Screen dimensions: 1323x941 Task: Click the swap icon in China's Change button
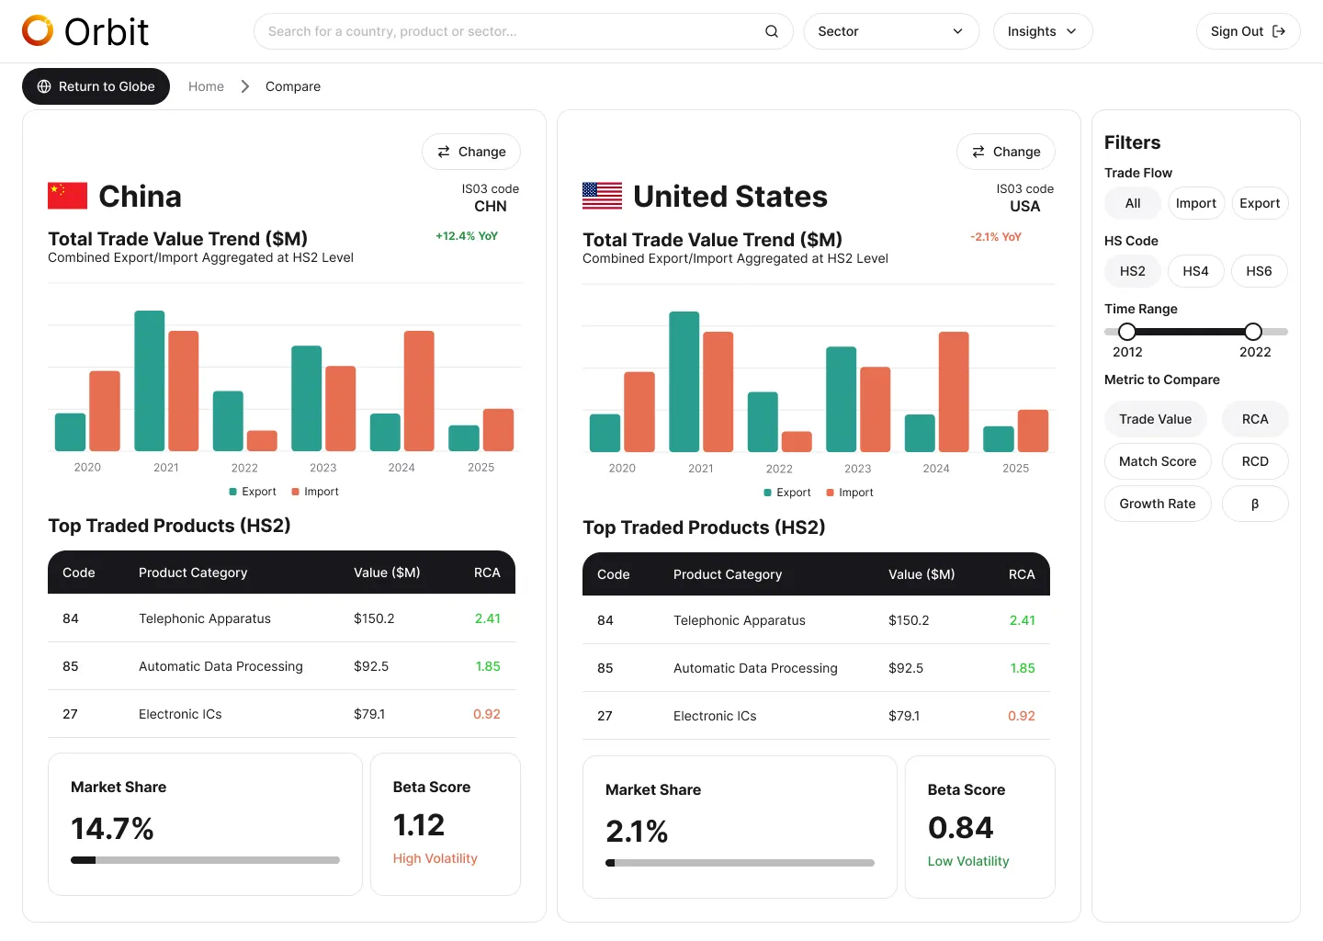(x=444, y=152)
